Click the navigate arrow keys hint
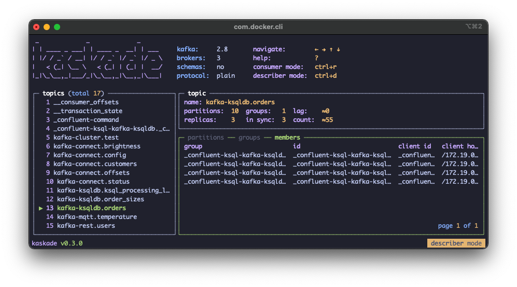This screenshot has width=517, height=287. [327, 49]
